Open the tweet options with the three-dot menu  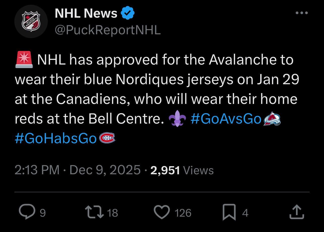pyautogui.click(x=302, y=13)
